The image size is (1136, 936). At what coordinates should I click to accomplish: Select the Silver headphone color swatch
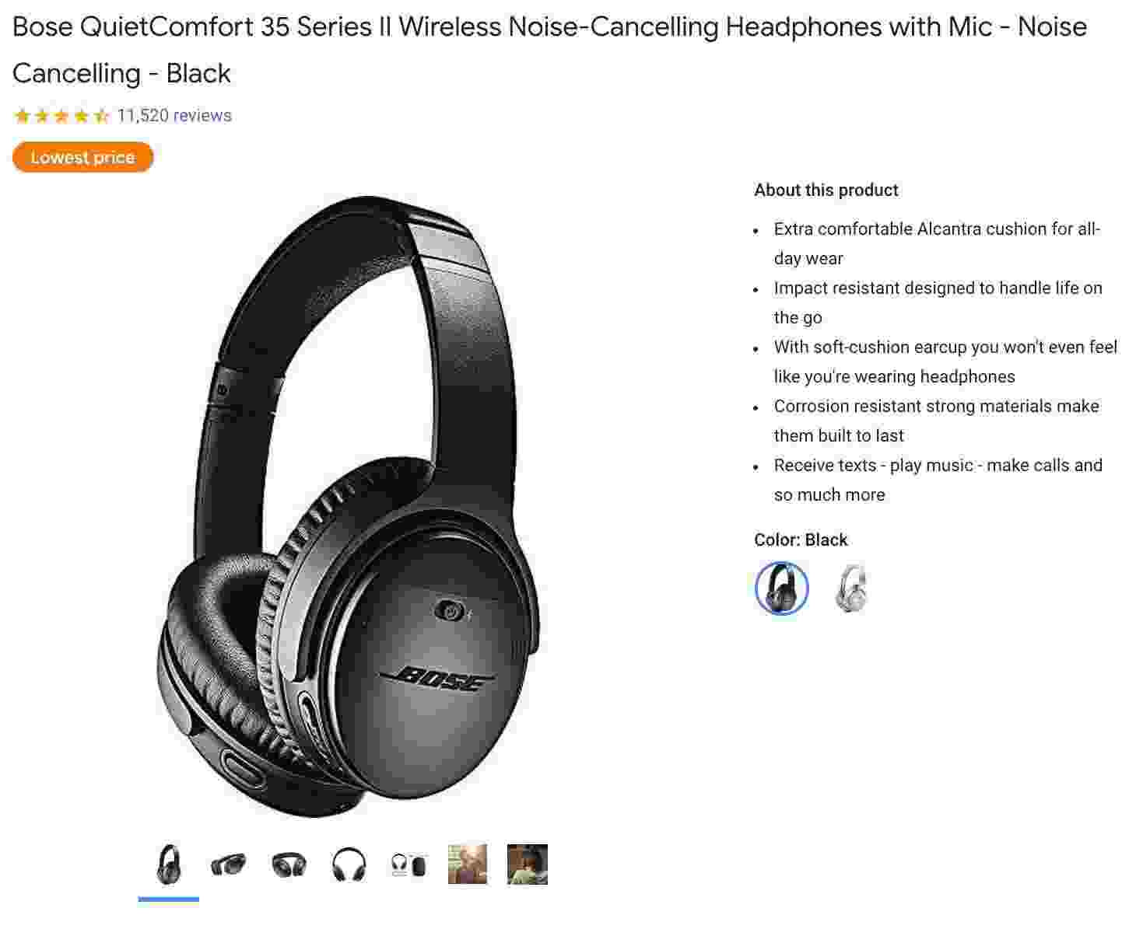(850, 588)
